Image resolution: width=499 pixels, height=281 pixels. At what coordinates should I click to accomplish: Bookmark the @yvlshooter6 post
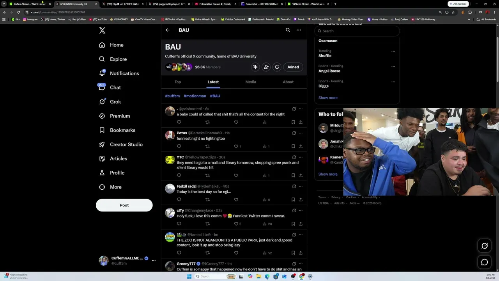point(293,122)
